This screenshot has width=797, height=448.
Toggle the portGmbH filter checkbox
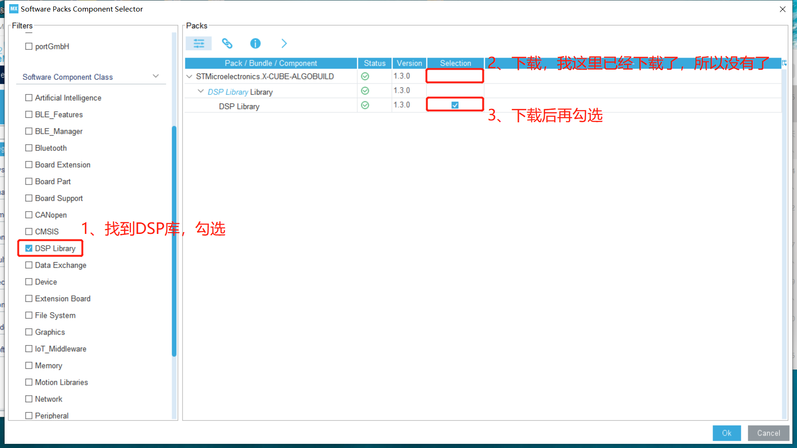(29, 46)
